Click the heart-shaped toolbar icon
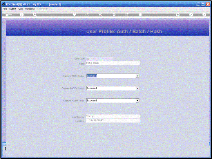This screenshot has height=159, width=212. 74,14
